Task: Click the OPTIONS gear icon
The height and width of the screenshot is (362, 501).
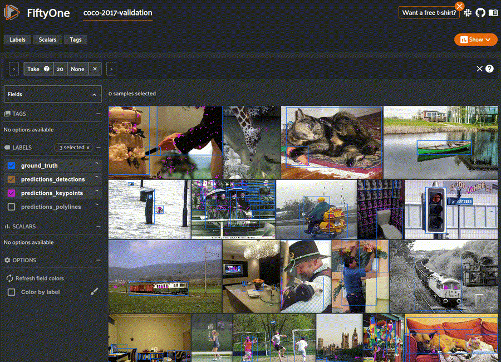Action: pos(7,260)
